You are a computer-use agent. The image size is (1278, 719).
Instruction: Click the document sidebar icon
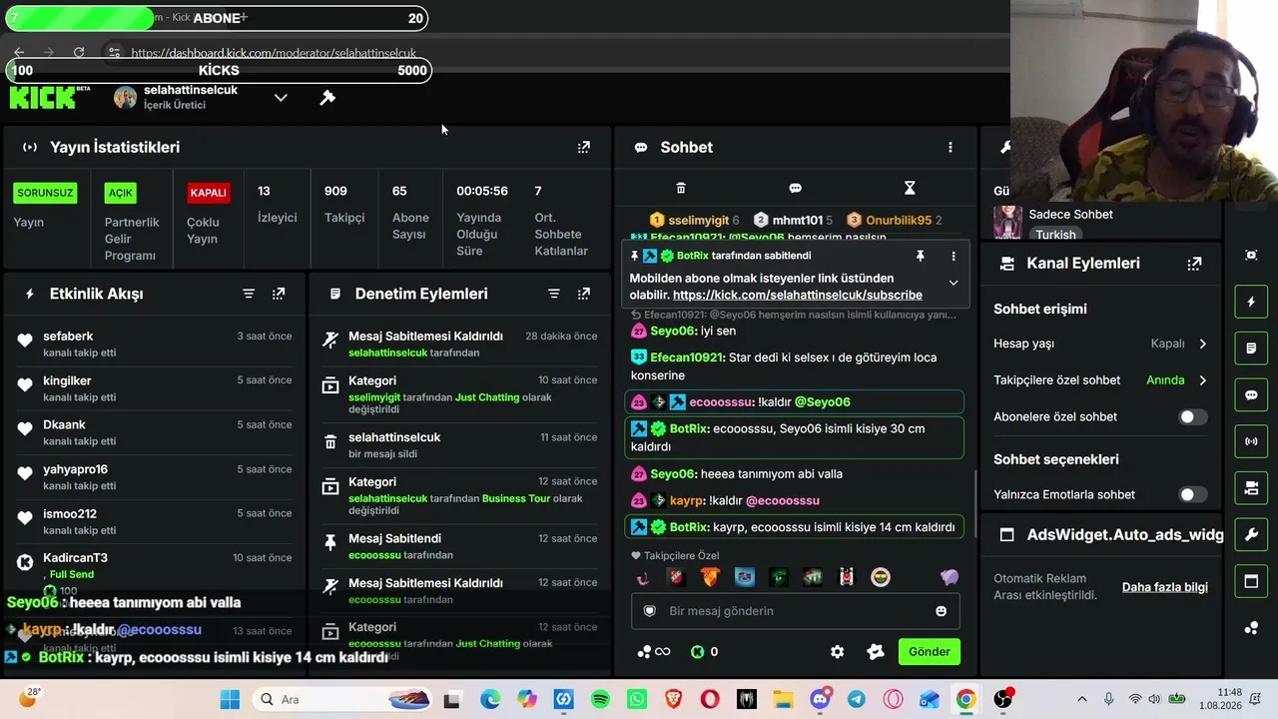point(1251,349)
